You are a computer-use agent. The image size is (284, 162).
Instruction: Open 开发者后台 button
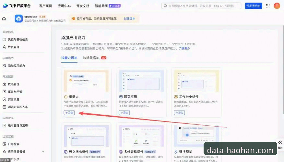(x=254, y=6)
